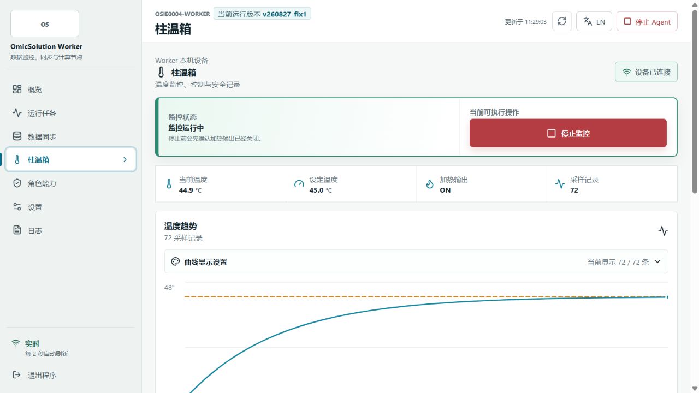Click the 设定温度 value 45.0
699x393 pixels.
pyautogui.click(x=317, y=190)
